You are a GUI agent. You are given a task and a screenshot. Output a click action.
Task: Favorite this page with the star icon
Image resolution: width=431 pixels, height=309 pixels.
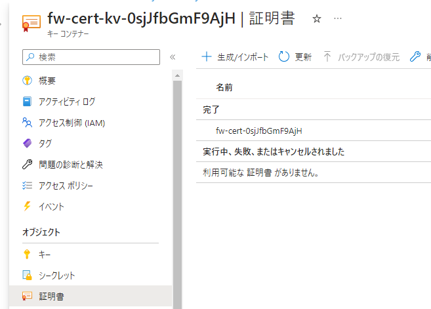click(317, 18)
